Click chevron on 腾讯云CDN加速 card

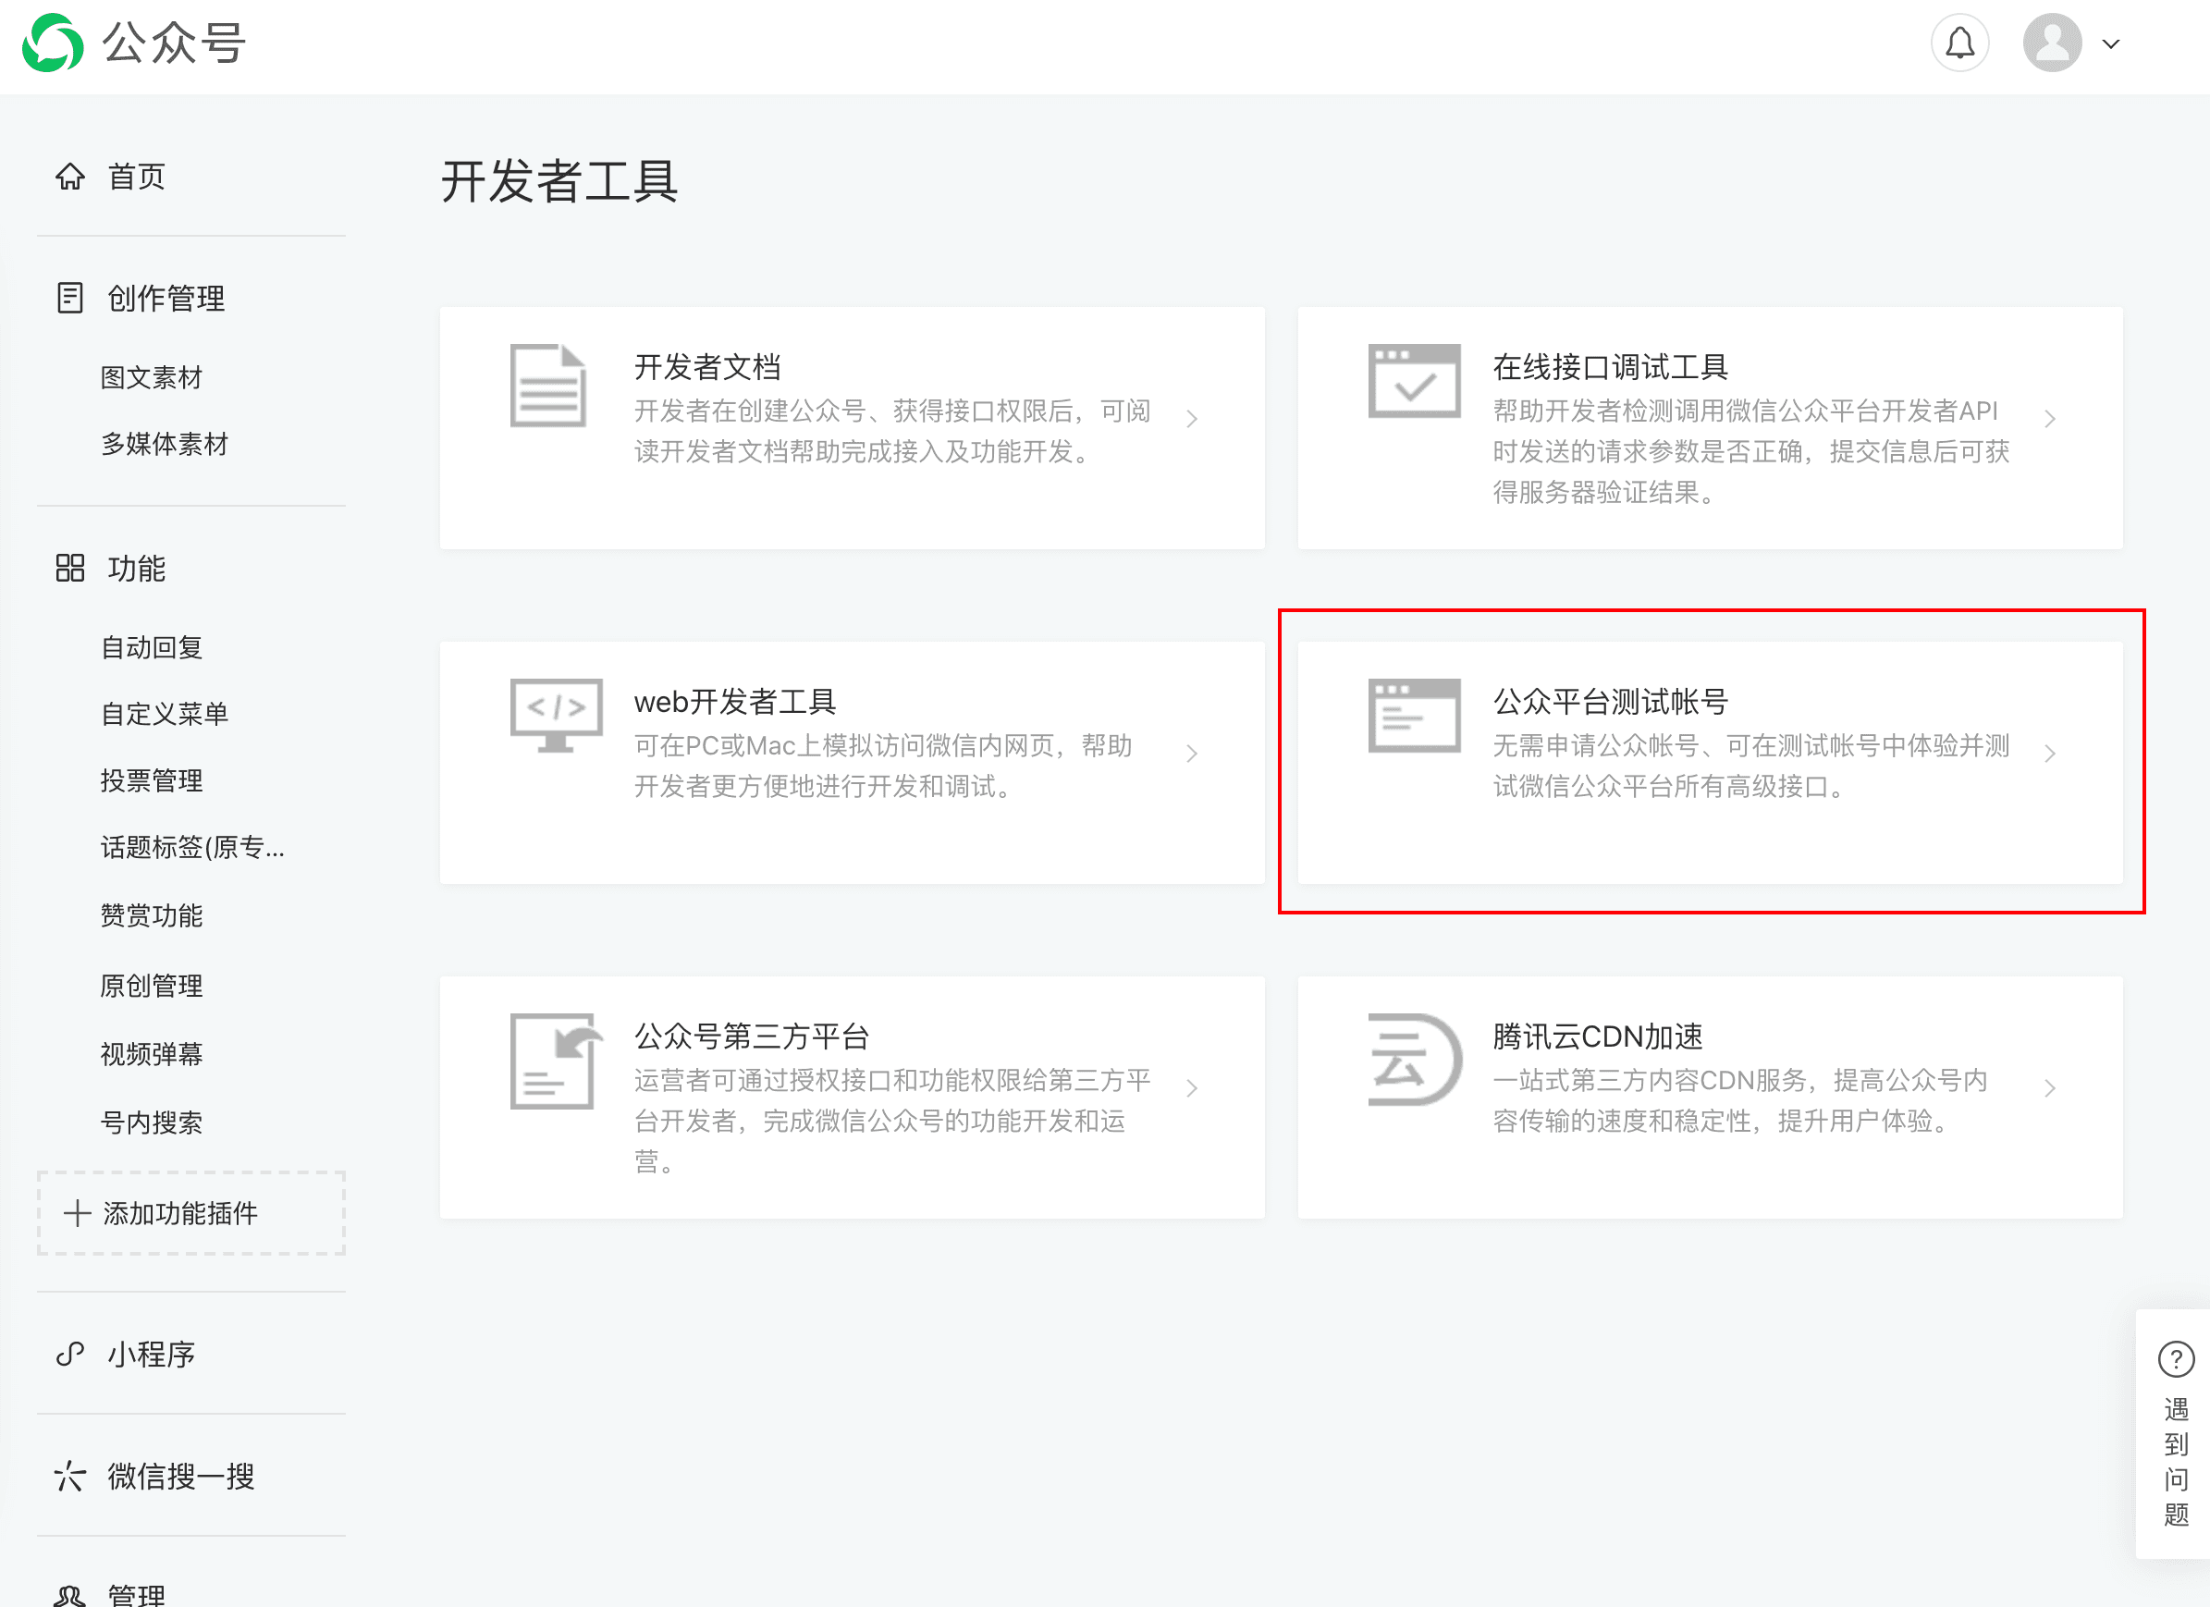click(2049, 1087)
